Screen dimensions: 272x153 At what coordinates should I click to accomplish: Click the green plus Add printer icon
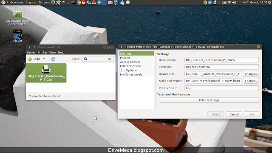(x=30, y=59)
